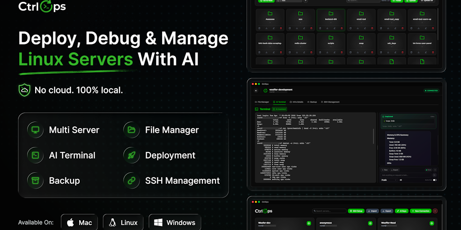Click the New chat button in AI panel
This screenshot has width=461, height=230.
(x=385, y=170)
